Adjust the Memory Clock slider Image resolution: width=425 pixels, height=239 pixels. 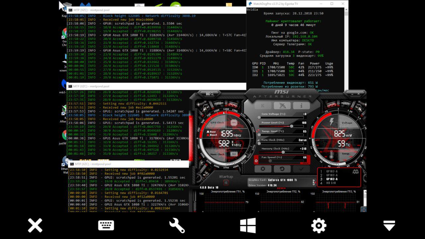point(281,152)
